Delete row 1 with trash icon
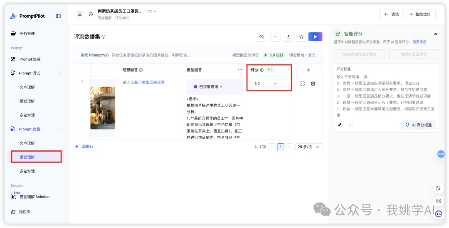 313,83
